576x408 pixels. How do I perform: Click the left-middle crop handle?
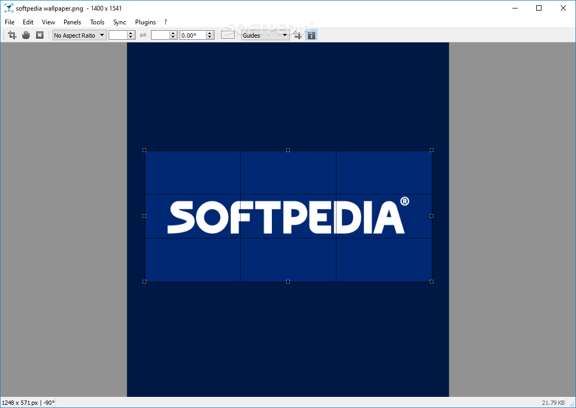(144, 216)
